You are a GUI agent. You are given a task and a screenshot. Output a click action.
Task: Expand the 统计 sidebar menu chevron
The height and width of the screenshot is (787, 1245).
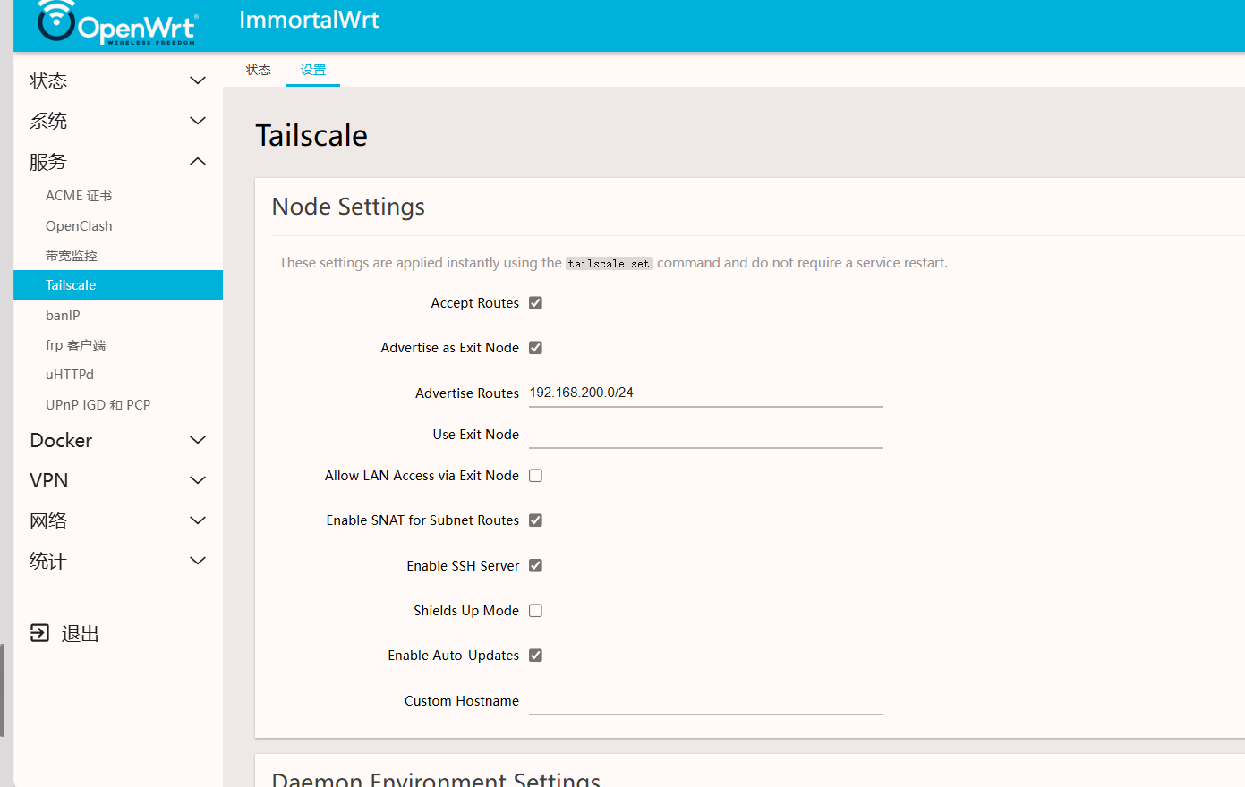click(x=198, y=561)
